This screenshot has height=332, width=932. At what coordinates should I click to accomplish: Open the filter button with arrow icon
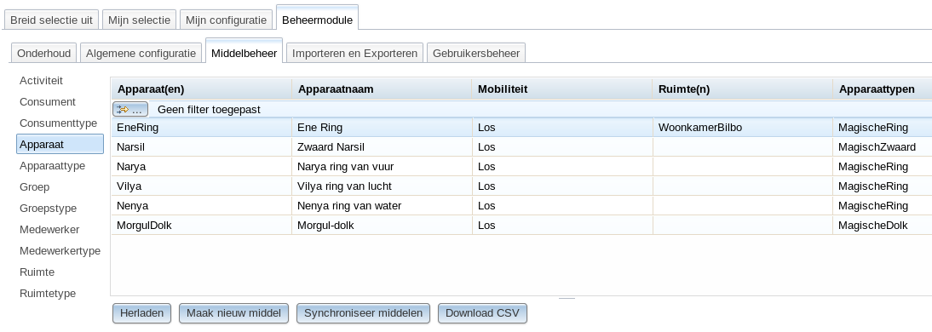(130, 109)
